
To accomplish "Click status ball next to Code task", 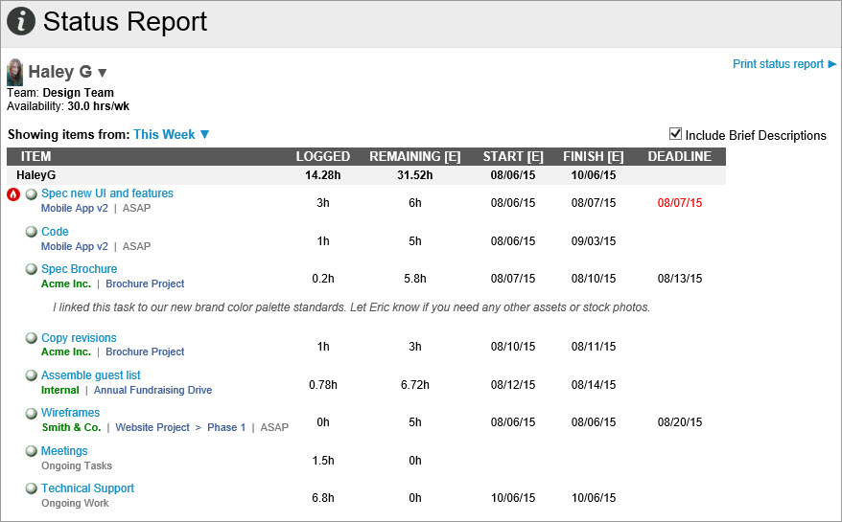I will [x=32, y=232].
